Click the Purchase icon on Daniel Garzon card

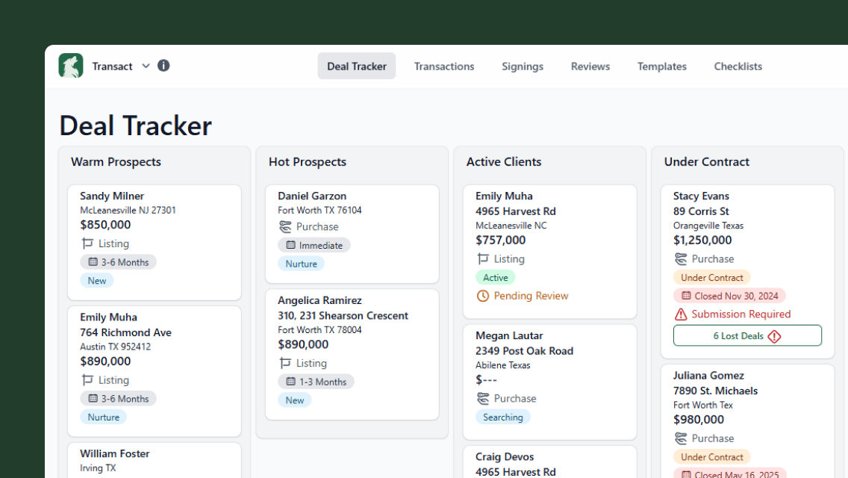(285, 227)
